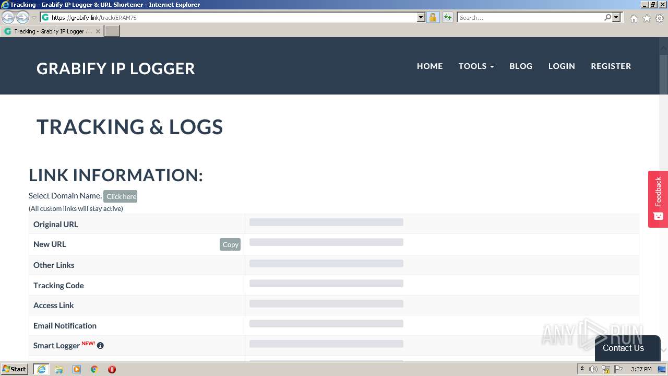Image resolution: width=668 pixels, height=376 pixels.
Task: Open the recent pages dropdown arrow
Action: pyautogui.click(x=34, y=18)
